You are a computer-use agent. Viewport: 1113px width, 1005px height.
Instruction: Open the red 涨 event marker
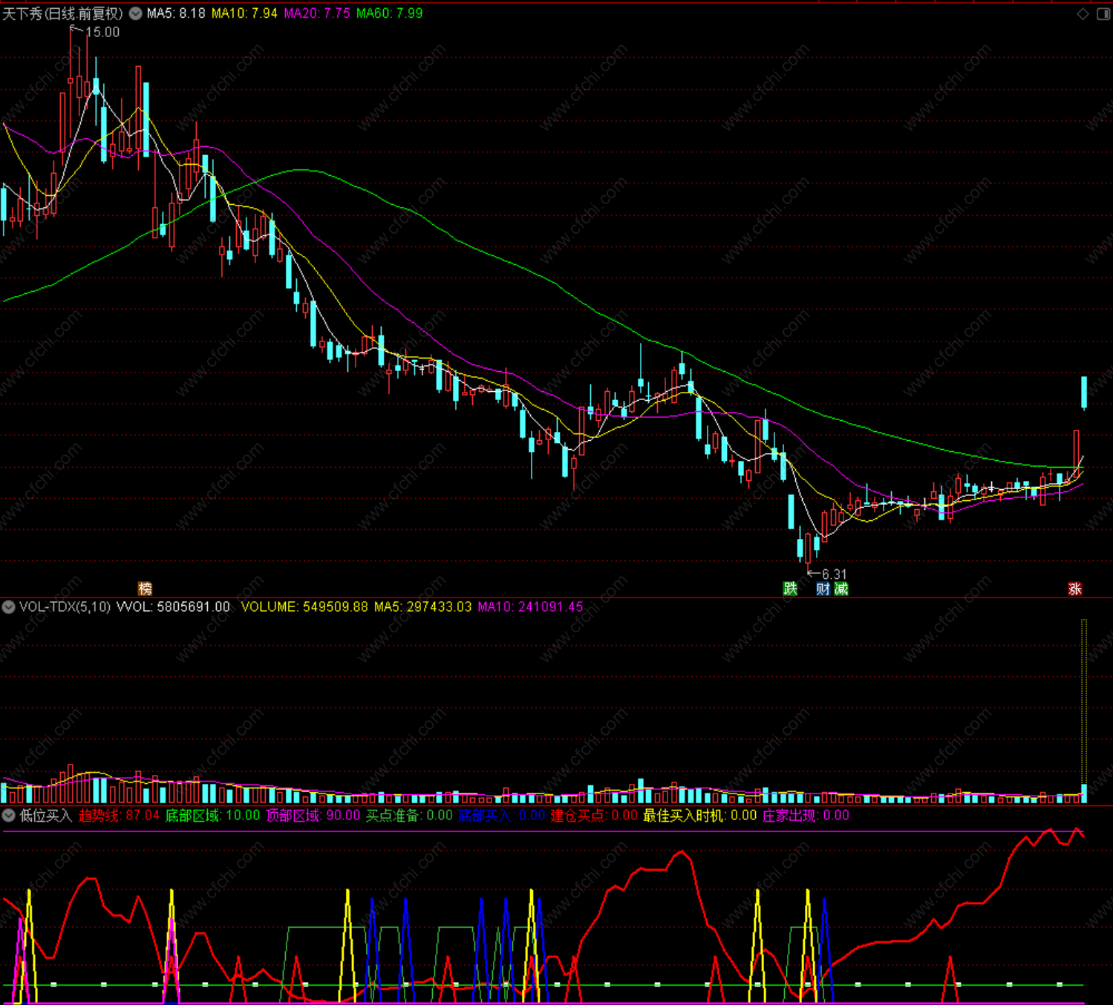[x=1074, y=589]
